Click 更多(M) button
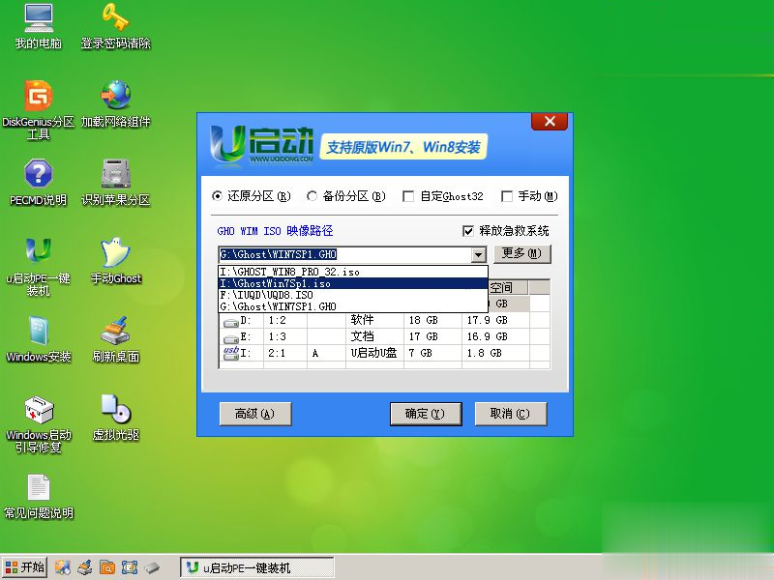 point(522,254)
